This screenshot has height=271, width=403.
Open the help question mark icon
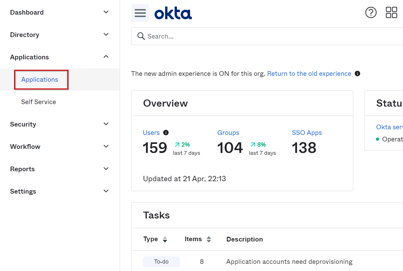[x=371, y=13]
